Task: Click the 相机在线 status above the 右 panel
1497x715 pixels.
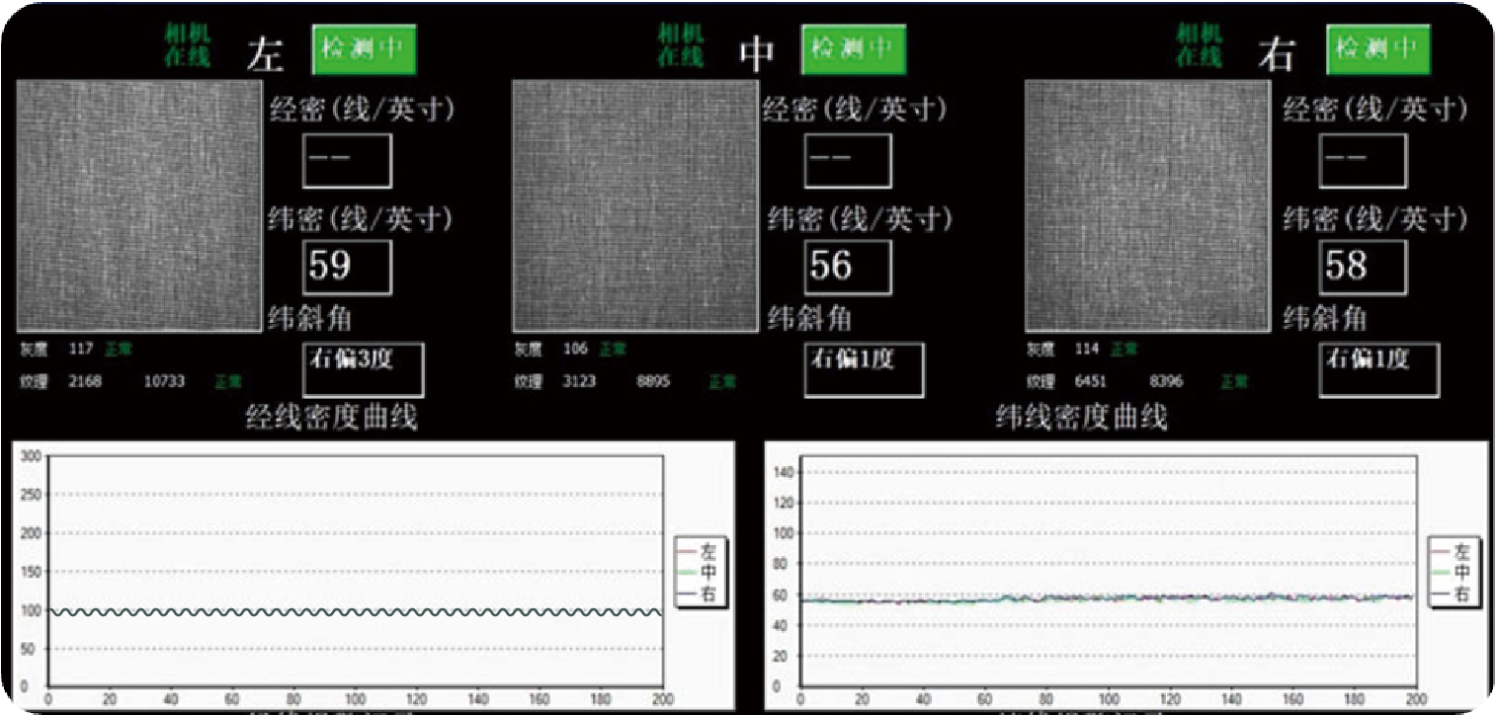Action: pyautogui.click(x=1199, y=45)
